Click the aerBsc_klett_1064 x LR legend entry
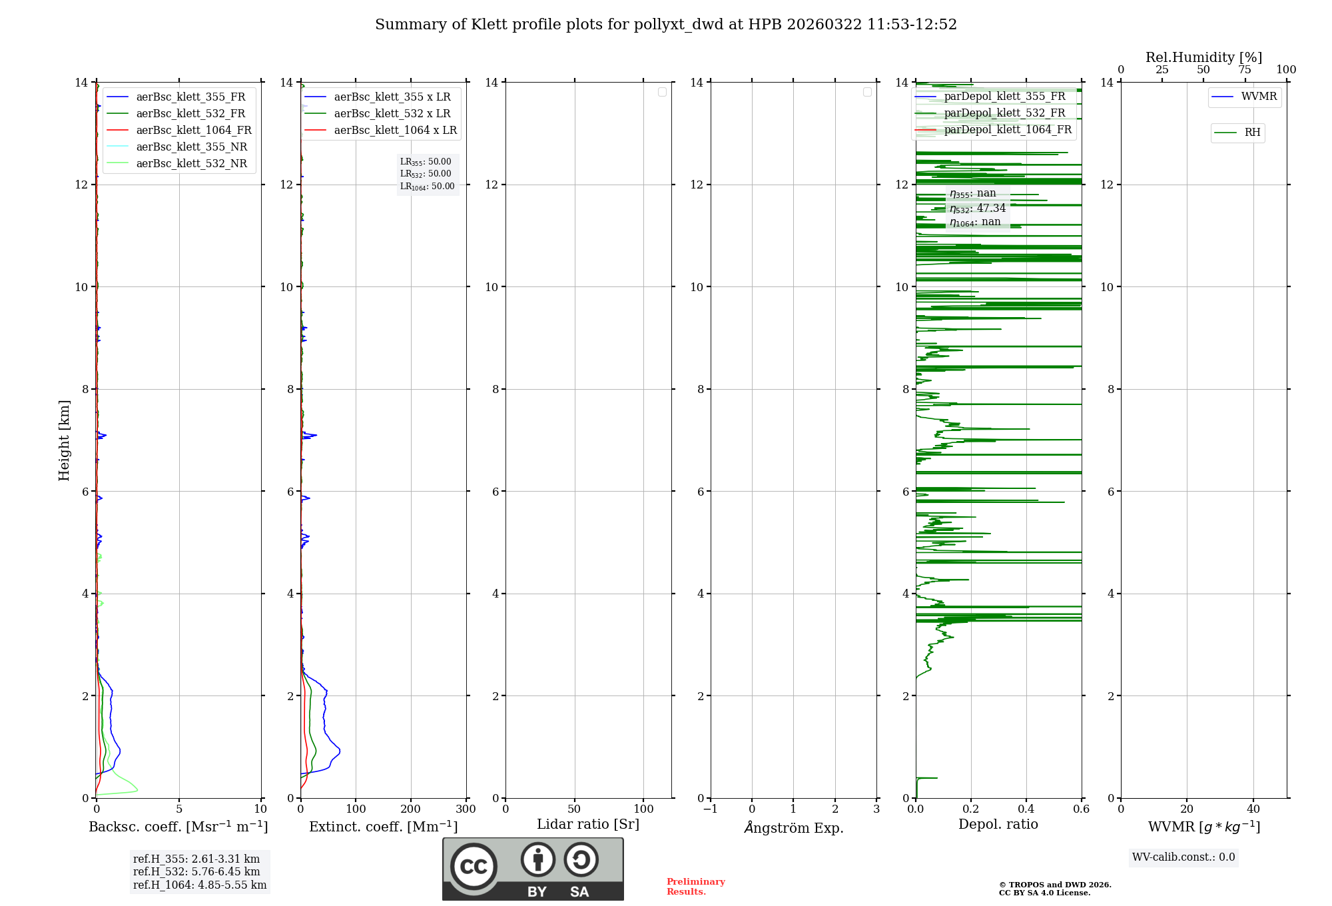 pyautogui.click(x=395, y=130)
